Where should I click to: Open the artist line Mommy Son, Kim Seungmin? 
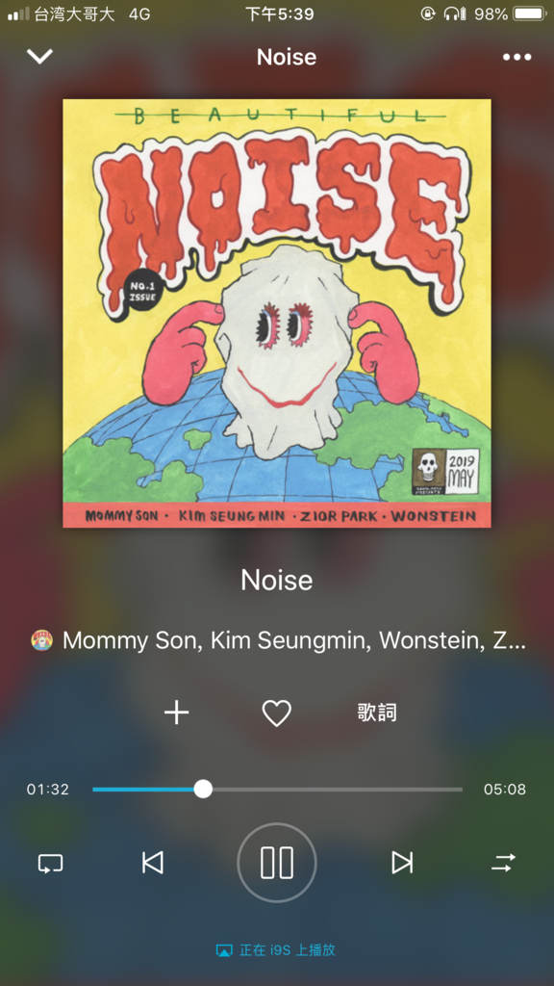(x=294, y=640)
